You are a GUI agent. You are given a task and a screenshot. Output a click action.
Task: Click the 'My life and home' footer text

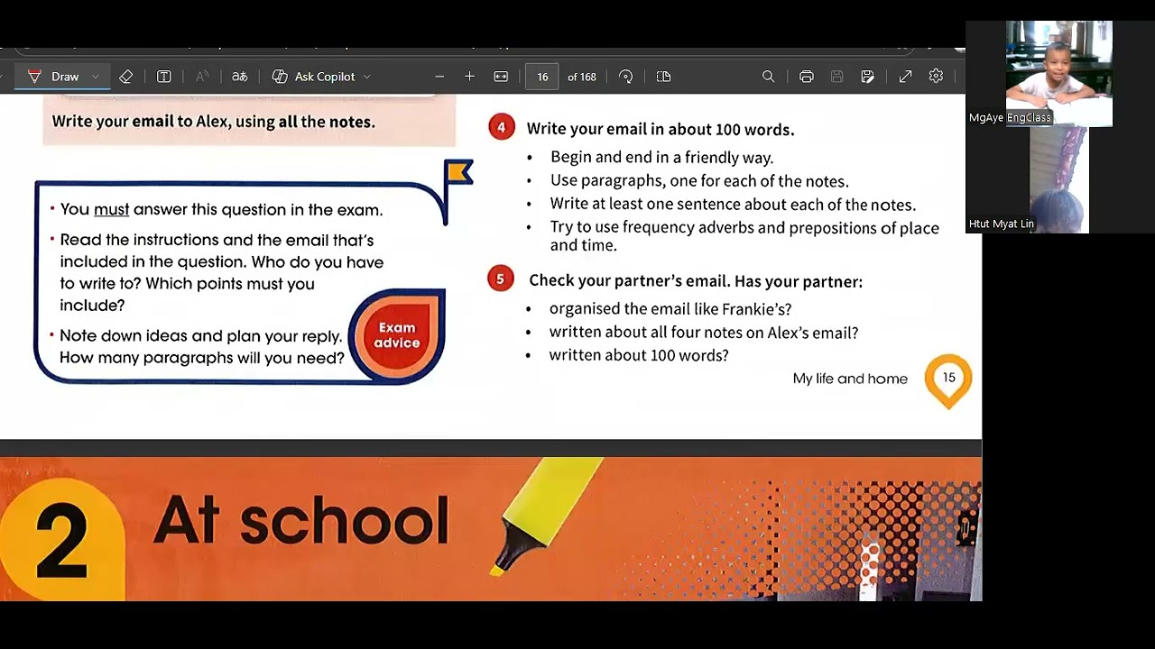[x=850, y=379]
